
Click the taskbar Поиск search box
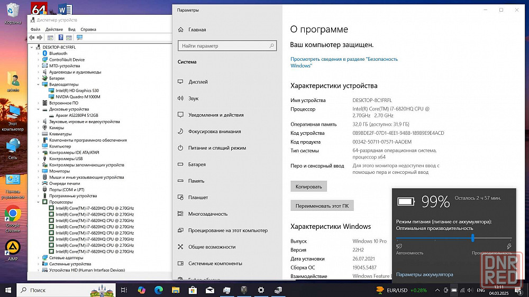[x=66, y=290]
